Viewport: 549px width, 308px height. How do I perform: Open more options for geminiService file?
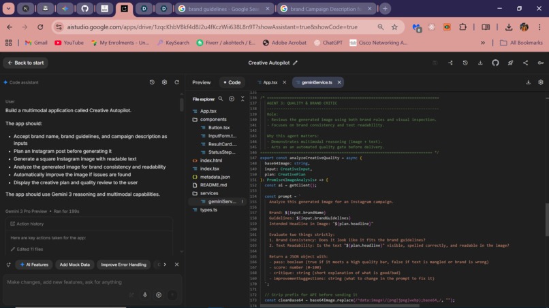pos(242,202)
